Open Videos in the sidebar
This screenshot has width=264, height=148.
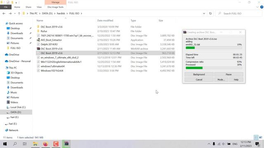point(14,102)
